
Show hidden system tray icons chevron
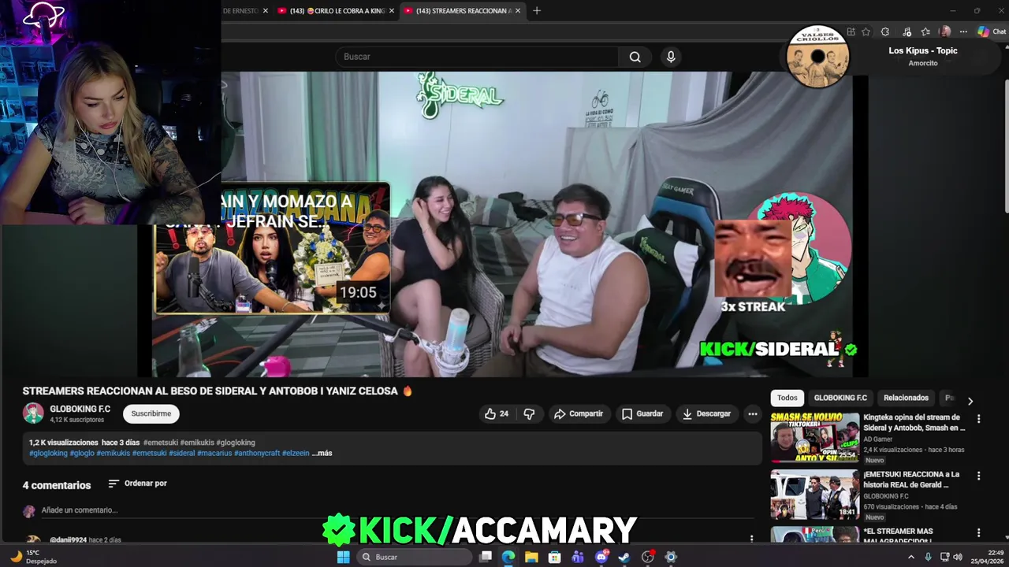[911, 557]
